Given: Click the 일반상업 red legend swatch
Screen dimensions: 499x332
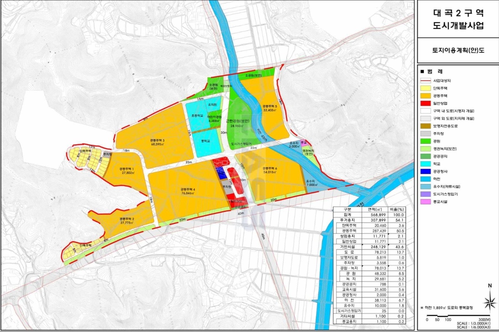Looking at the screenshot, I should coord(426,103).
